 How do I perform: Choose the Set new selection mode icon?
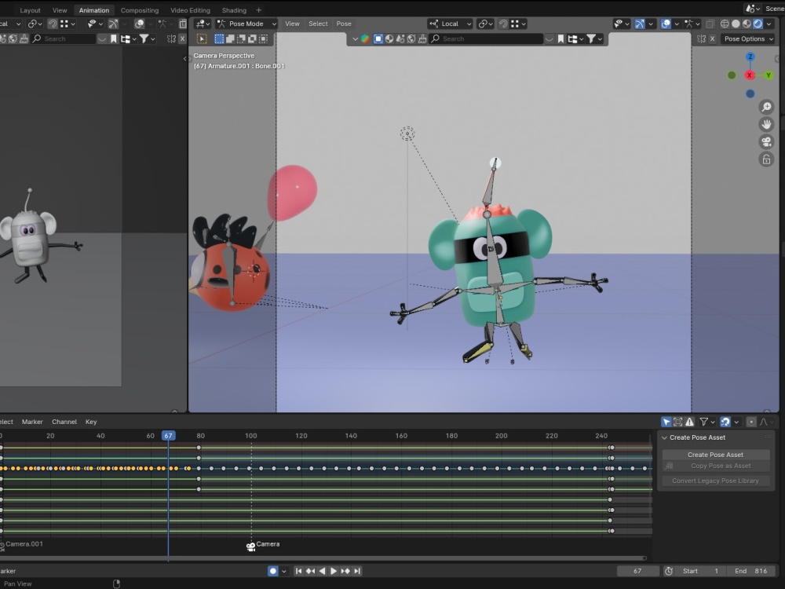coord(219,38)
